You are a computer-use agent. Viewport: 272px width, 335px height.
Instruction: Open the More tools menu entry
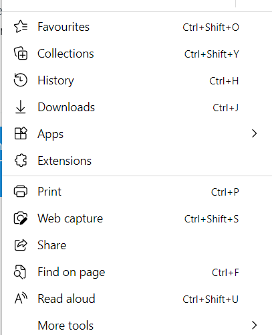(x=137, y=325)
